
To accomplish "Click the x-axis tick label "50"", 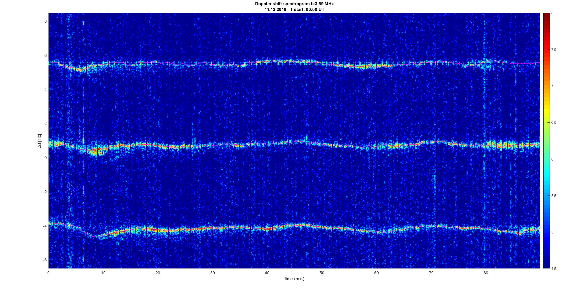I will (x=322, y=273).
